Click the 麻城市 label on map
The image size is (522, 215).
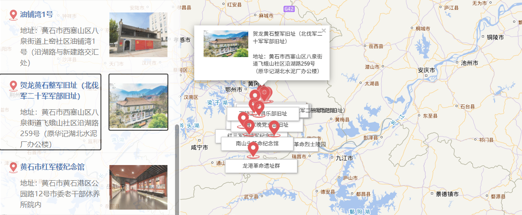click(x=266, y=16)
